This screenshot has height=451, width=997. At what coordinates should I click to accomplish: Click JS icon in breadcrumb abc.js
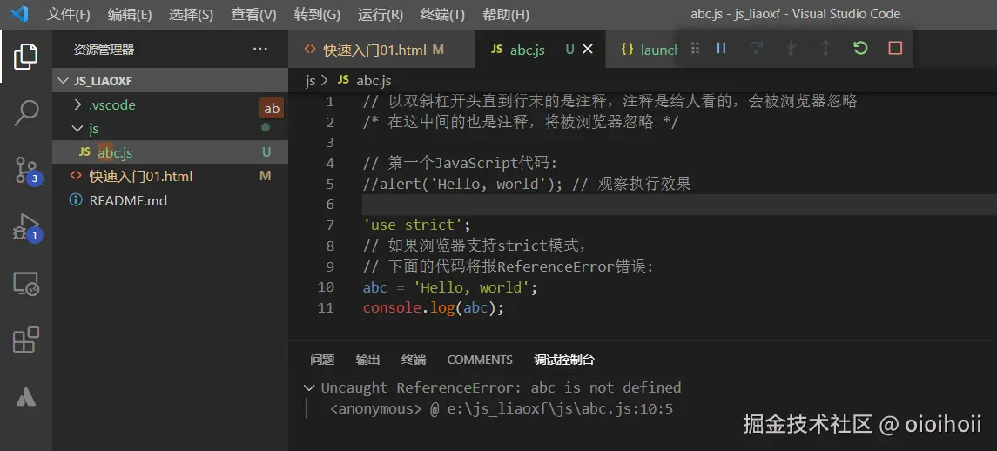[x=343, y=80]
